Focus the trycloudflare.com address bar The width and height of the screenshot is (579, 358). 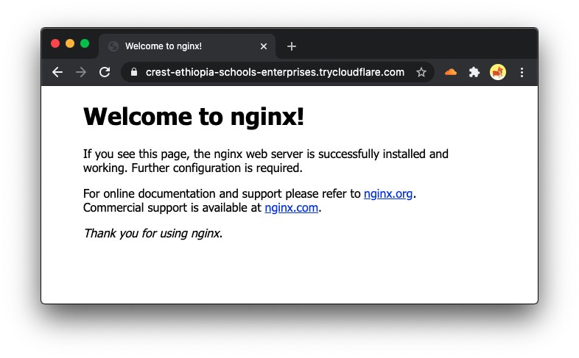275,72
